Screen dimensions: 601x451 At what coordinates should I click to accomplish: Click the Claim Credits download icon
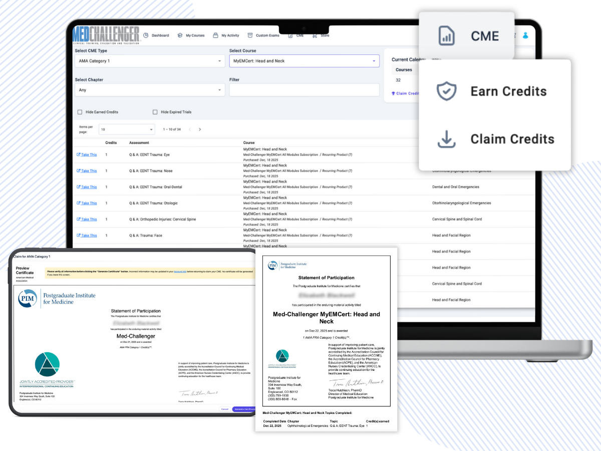click(x=446, y=139)
